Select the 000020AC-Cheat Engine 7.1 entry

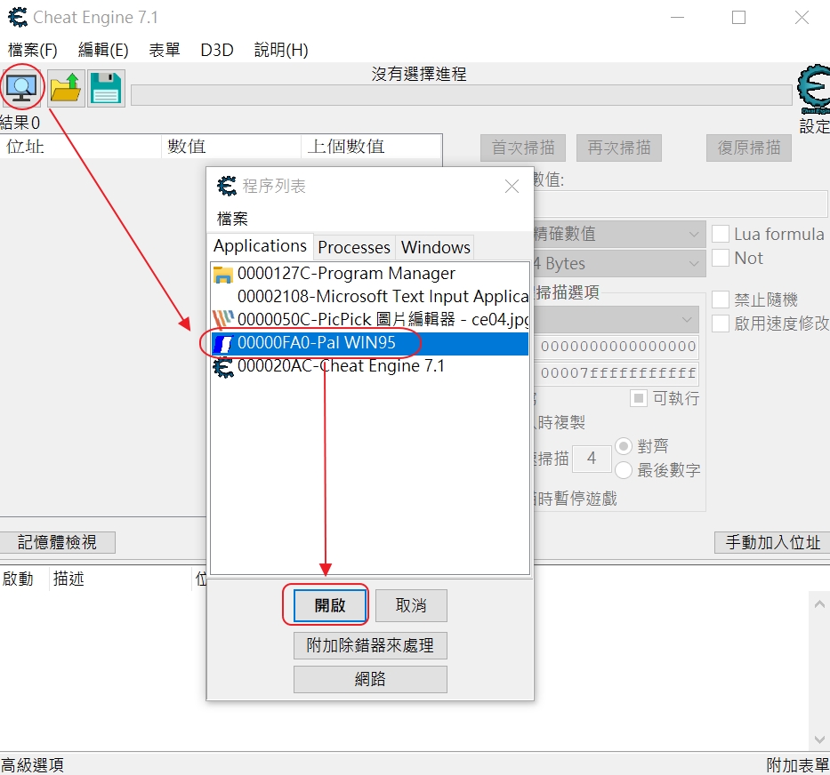(x=369, y=366)
